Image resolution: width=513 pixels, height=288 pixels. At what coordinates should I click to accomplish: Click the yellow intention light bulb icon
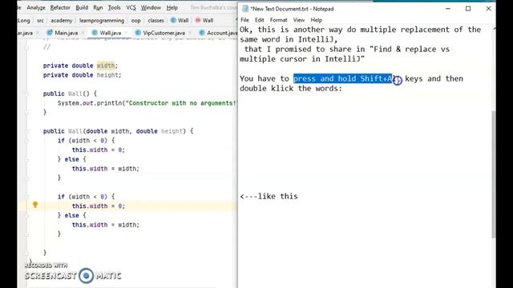click(x=35, y=205)
